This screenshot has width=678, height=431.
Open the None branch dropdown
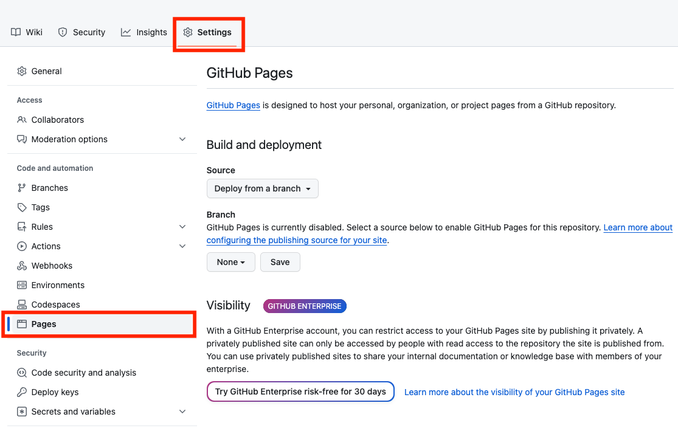(x=231, y=262)
